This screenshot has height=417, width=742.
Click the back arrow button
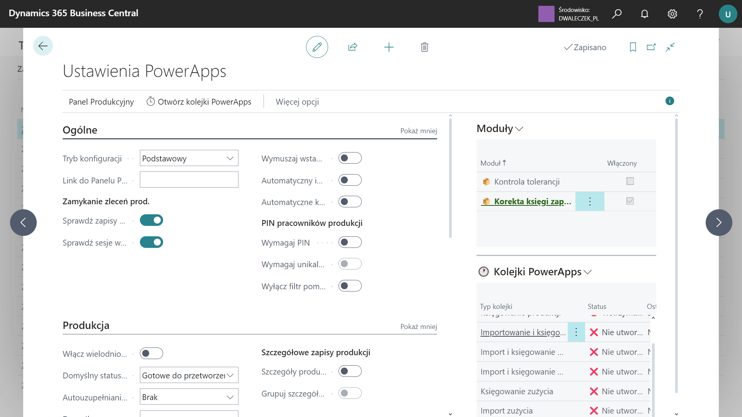(43, 46)
